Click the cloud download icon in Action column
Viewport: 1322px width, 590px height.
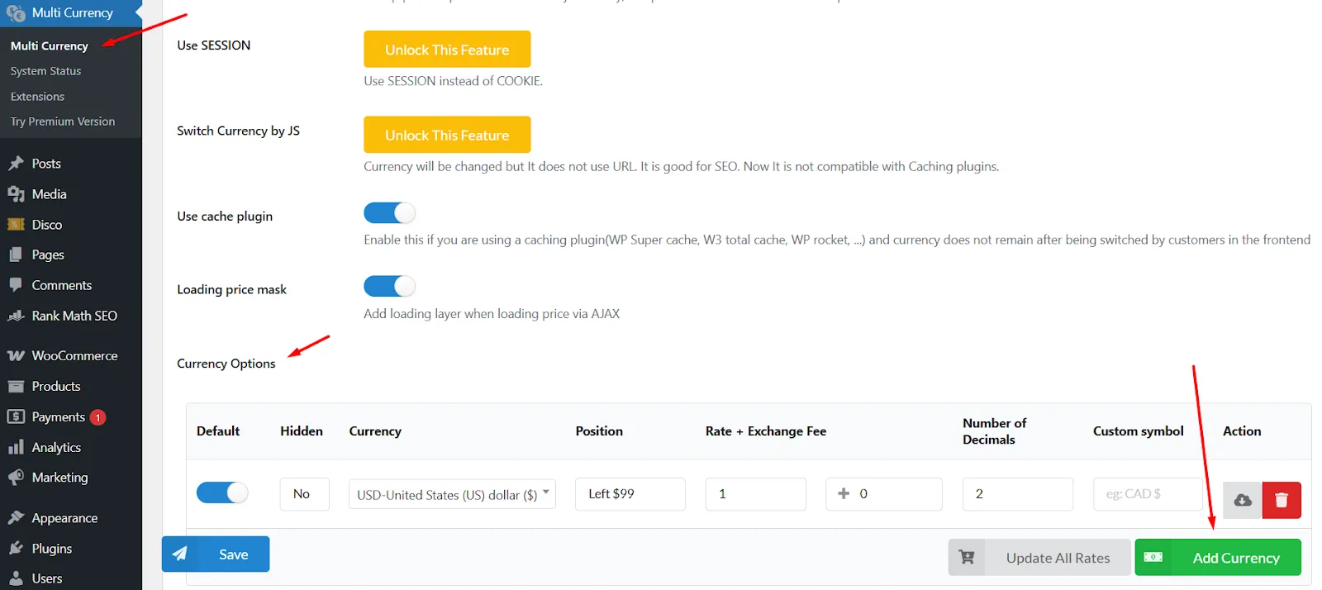(x=1242, y=500)
